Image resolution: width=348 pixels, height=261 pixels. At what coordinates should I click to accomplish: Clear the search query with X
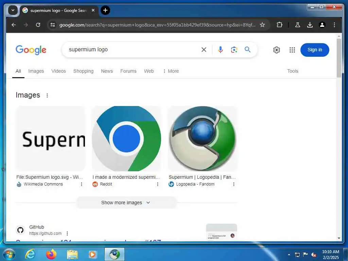coord(204,50)
